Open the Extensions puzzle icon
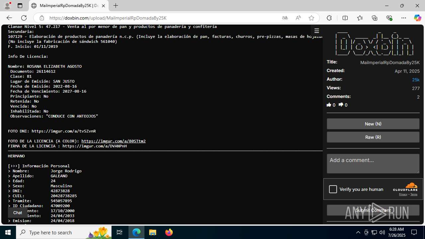The width and height of the screenshot is (425, 239). [x=329, y=18]
